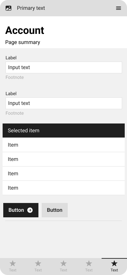Click arrow icon in dark Button

tap(30, 210)
